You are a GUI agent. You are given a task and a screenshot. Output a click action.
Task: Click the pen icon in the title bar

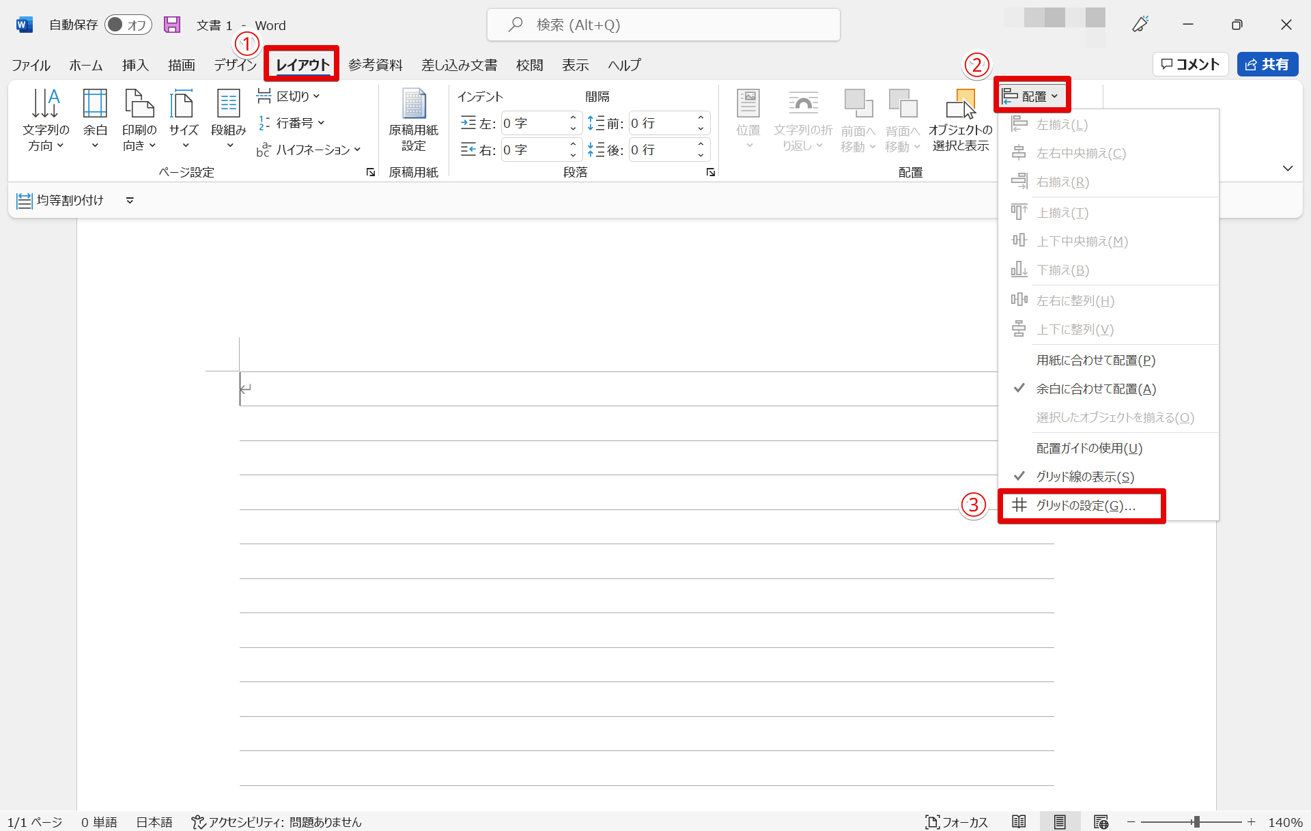[1140, 25]
